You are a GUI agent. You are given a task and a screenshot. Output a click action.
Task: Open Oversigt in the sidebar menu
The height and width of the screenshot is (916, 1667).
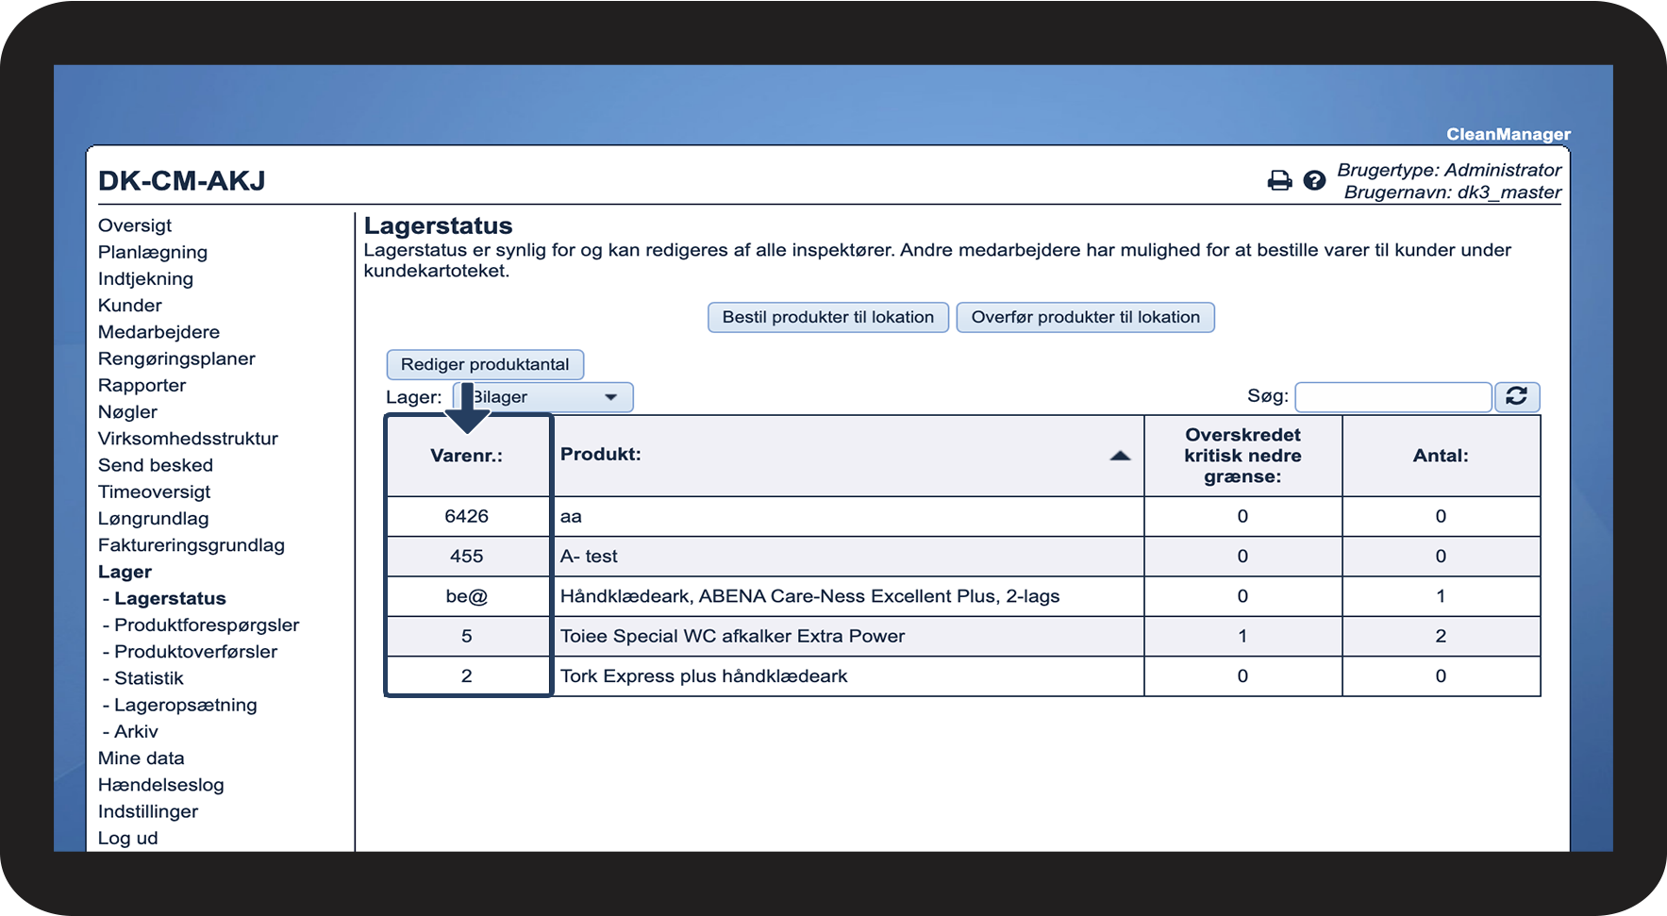point(135,225)
